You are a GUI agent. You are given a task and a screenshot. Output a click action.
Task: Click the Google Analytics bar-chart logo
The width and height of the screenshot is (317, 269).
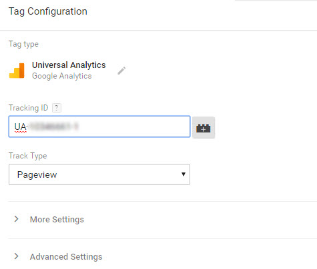click(x=17, y=71)
